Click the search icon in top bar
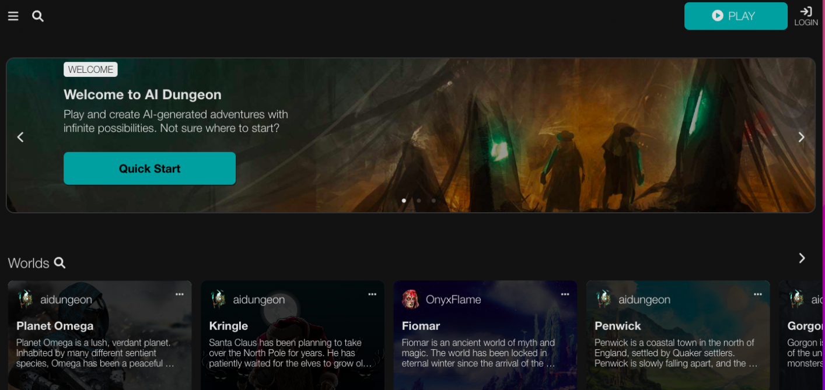The height and width of the screenshot is (390, 825). click(x=38, y=16)
